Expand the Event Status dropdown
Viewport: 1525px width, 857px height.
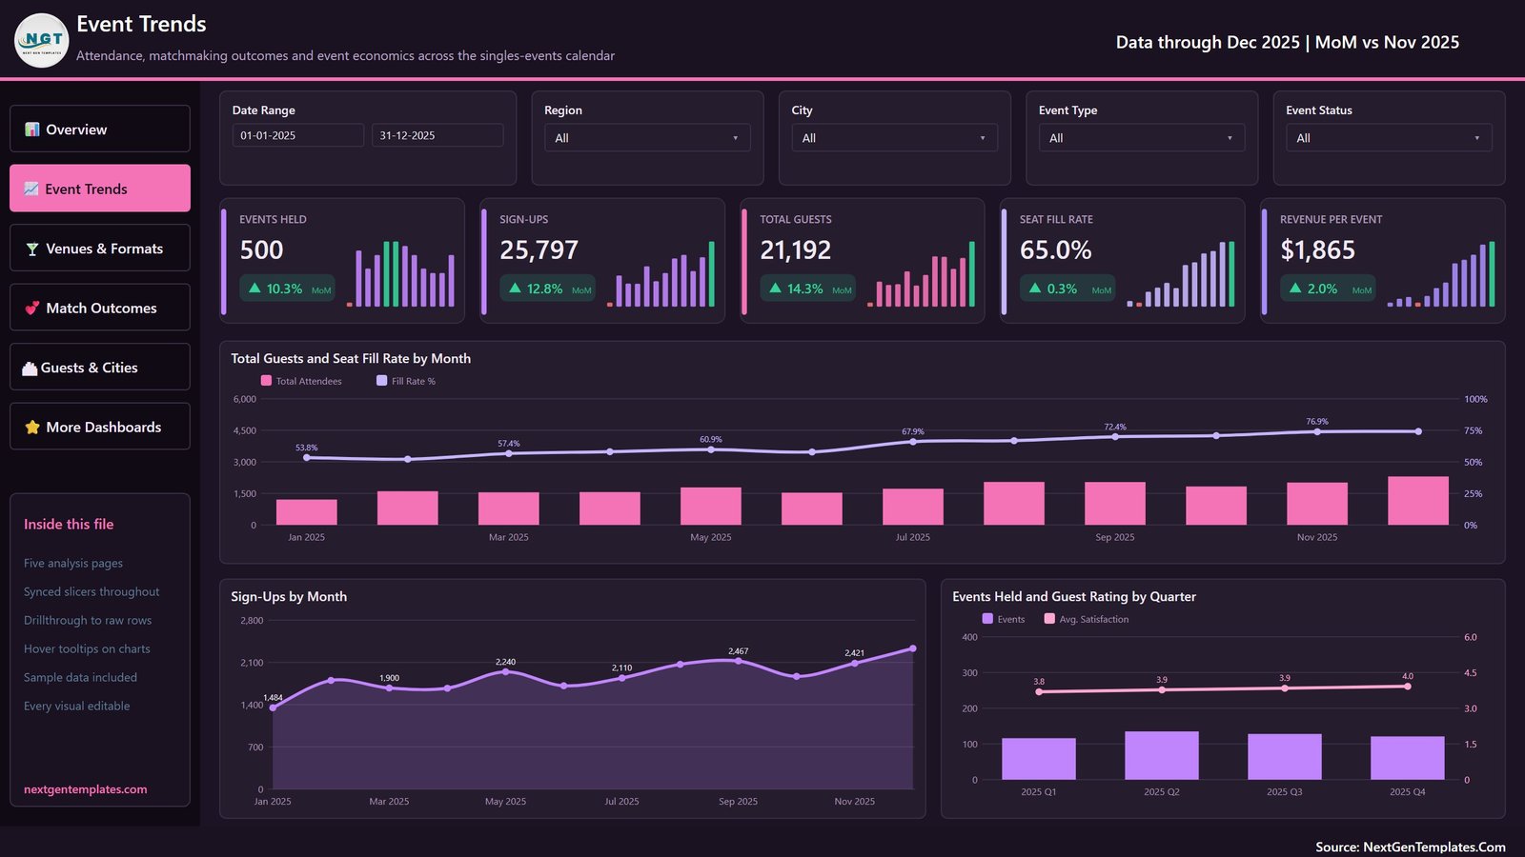coord(1389,138)
